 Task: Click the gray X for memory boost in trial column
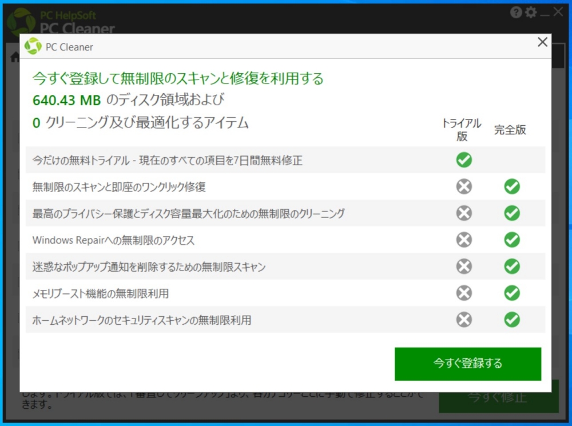[463, 293]
